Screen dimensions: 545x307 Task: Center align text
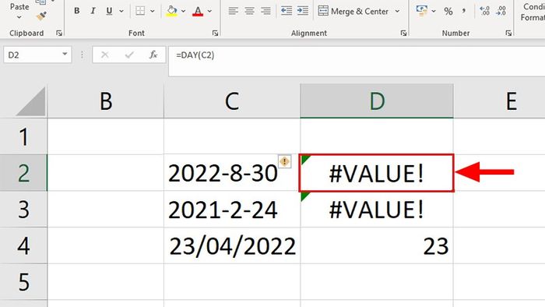pos(249,11)
